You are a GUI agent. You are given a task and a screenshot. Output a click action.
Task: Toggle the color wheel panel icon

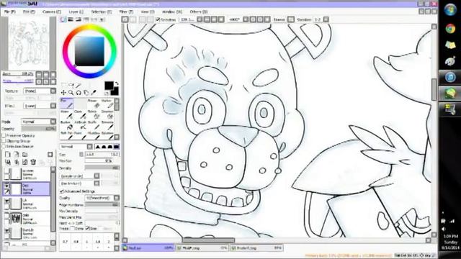[x=63, y=19]
